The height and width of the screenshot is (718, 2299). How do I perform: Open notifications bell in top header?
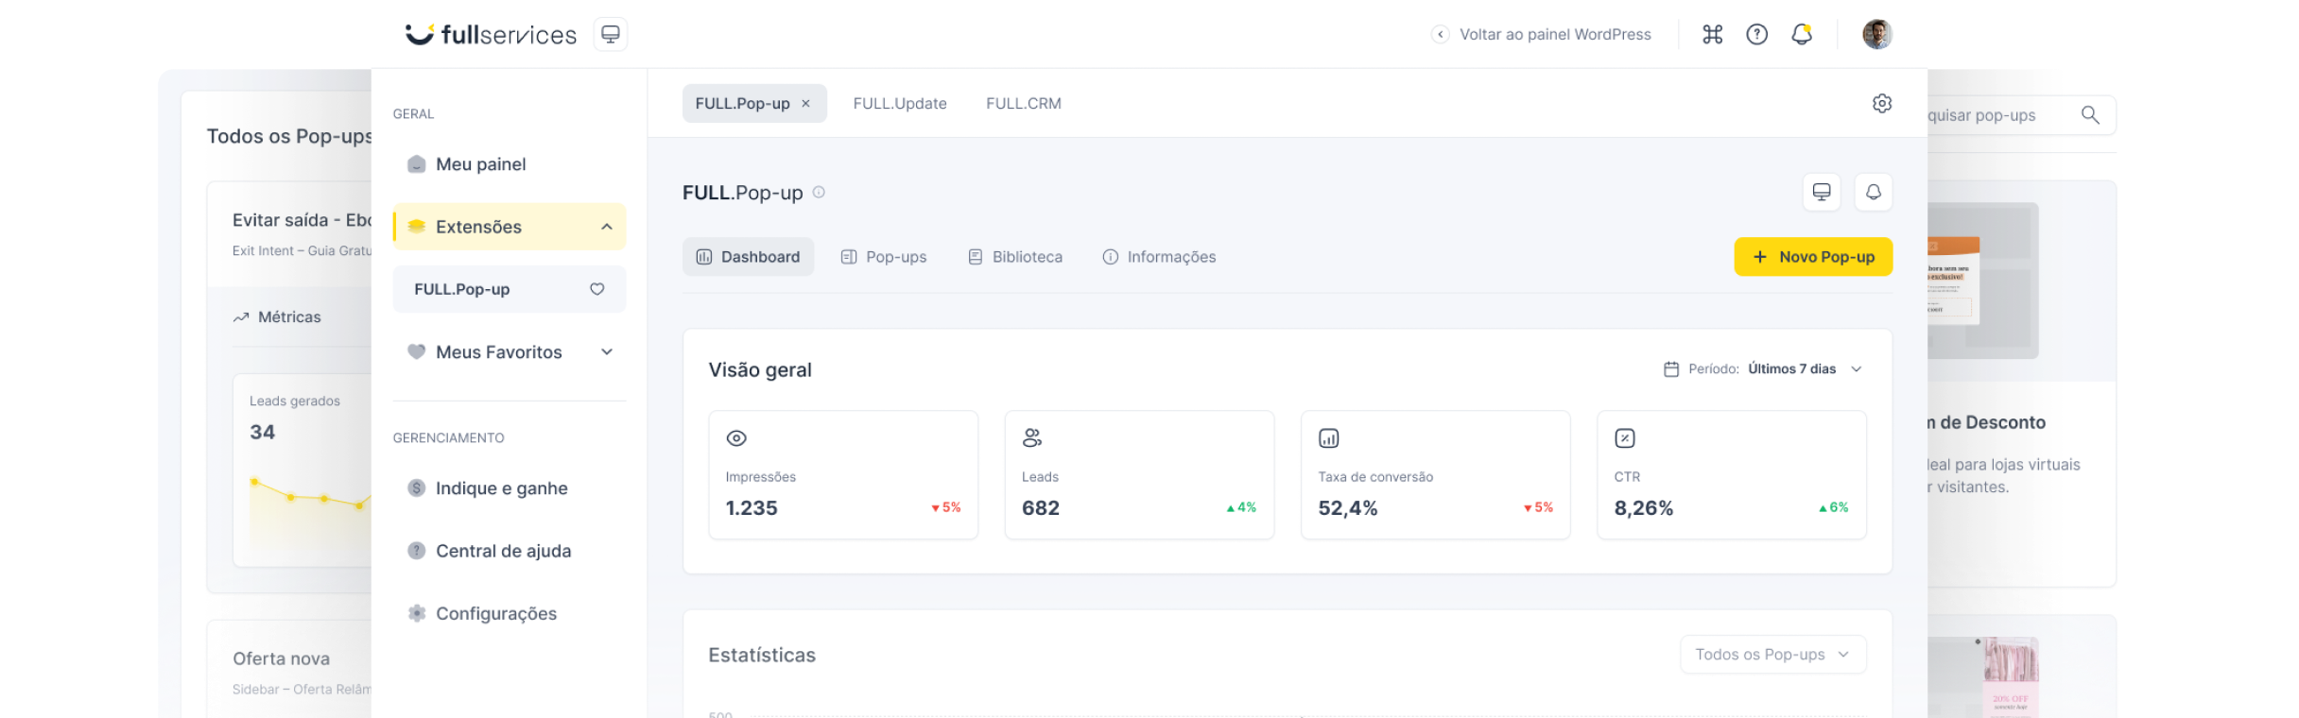point(1802,35)
